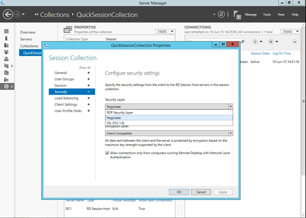306x218 pixels.
Task: Click the sixth sidebar icon with expand arrow
Action: point(6,66)
